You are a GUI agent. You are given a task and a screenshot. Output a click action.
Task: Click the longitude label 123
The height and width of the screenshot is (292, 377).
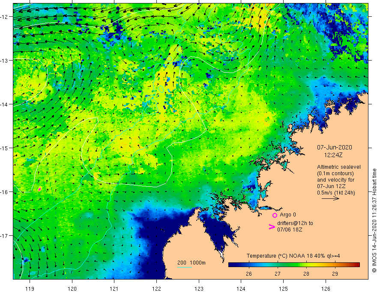tap(199, 289)
